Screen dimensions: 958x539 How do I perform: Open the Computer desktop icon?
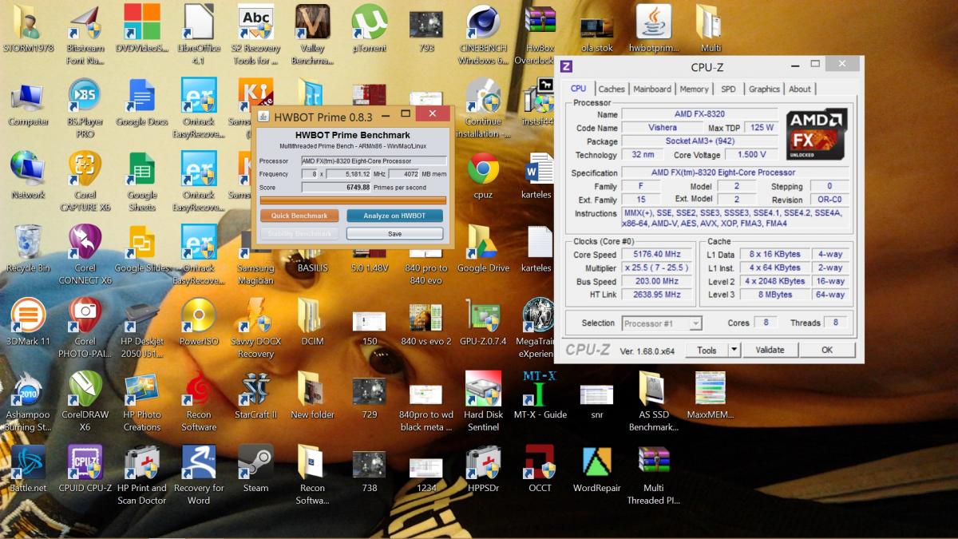click(28, 102)
